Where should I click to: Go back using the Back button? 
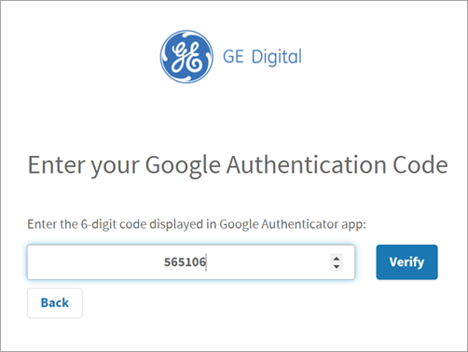click(x=55, y=303)
